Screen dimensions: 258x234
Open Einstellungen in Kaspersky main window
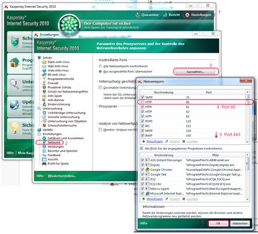[199, 15]
